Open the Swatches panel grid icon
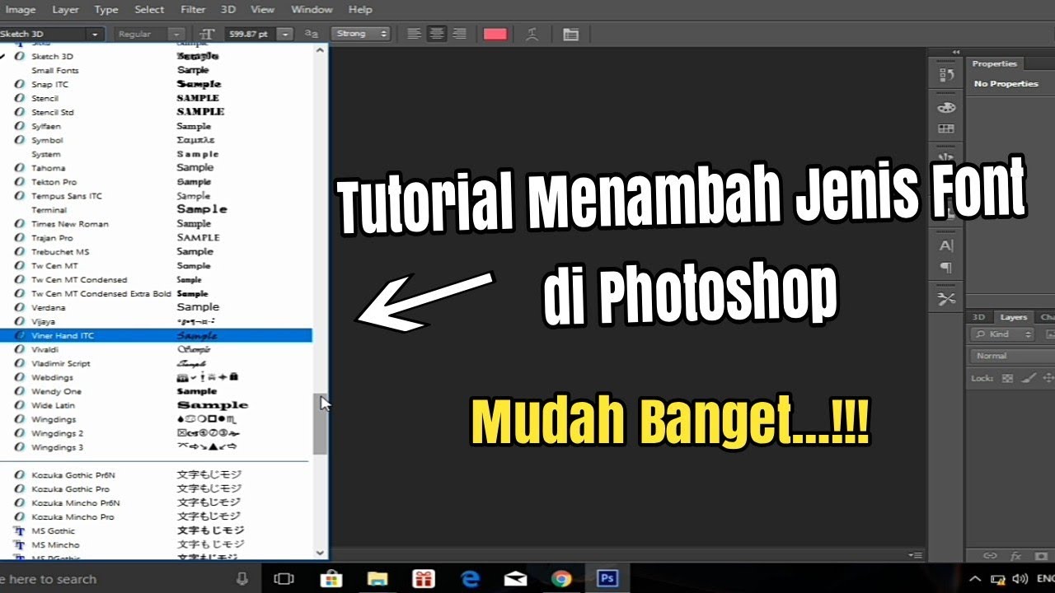This screenshot has height=593, width=1055. [x=946, y=128]
